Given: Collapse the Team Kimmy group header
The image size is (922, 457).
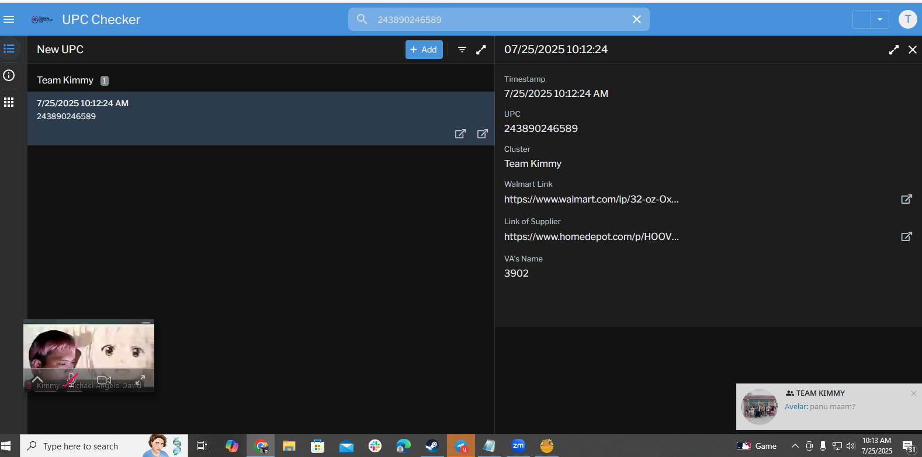Looking at the screenshot, I should pyautogui.click(x=65, y=80).
